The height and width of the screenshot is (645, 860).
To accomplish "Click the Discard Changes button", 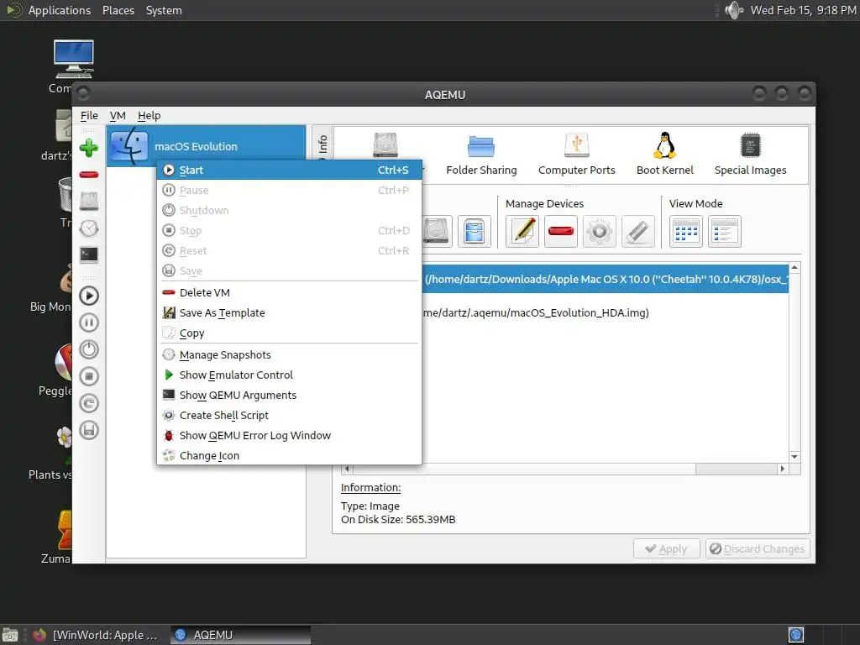I will click(758, 548).
